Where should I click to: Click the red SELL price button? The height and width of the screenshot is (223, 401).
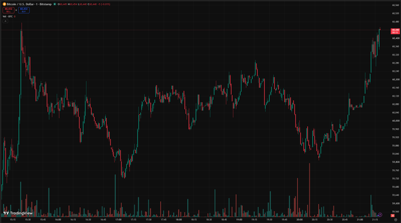pyautogui.click(x=8, y=10)
